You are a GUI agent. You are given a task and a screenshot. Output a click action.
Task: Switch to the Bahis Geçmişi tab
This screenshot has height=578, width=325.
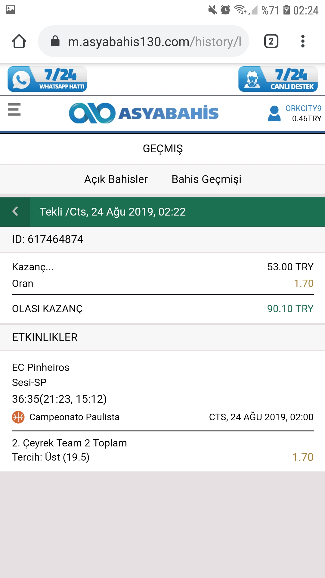tap(206, 179)
